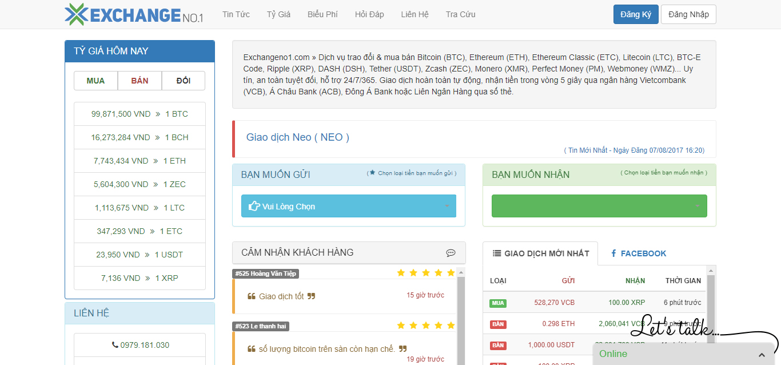Click the Đăng Ký button
The width and height of the screenshot is (781, 365).
pos(635,15)
